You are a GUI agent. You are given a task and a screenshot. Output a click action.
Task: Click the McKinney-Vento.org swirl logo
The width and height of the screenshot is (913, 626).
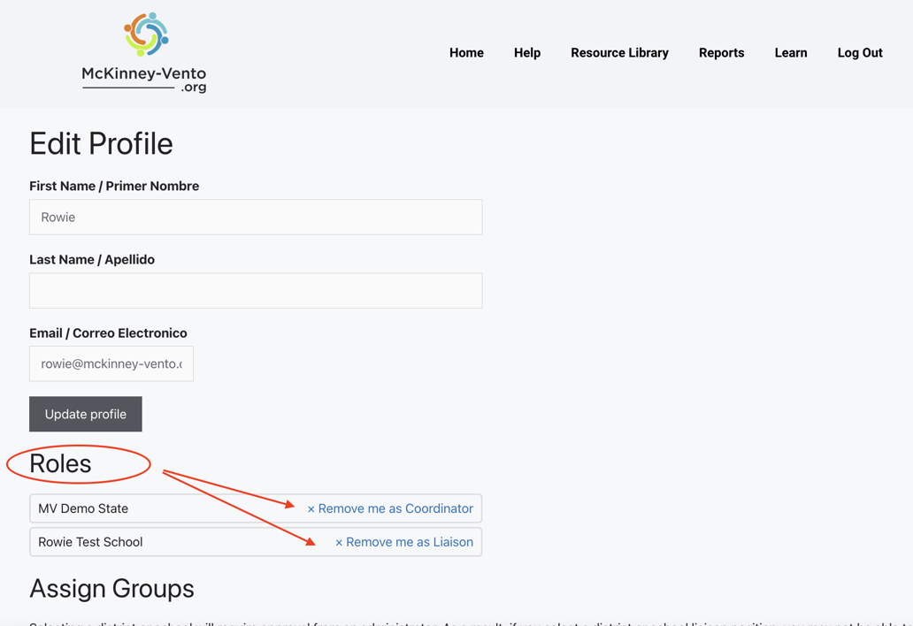pyautogui.click(x=146, y=34)
